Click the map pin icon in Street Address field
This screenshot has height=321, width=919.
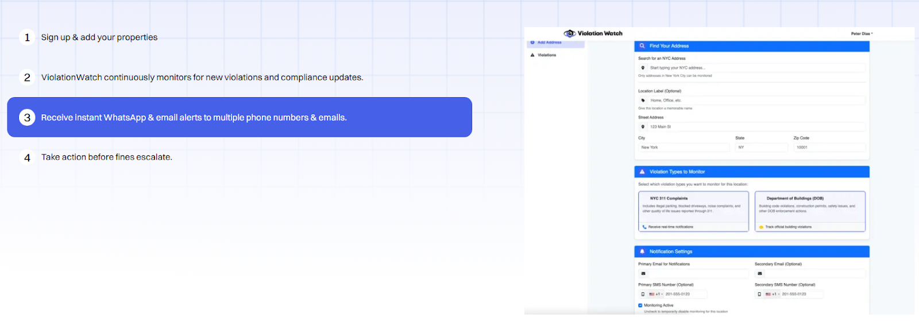point(643,127)
